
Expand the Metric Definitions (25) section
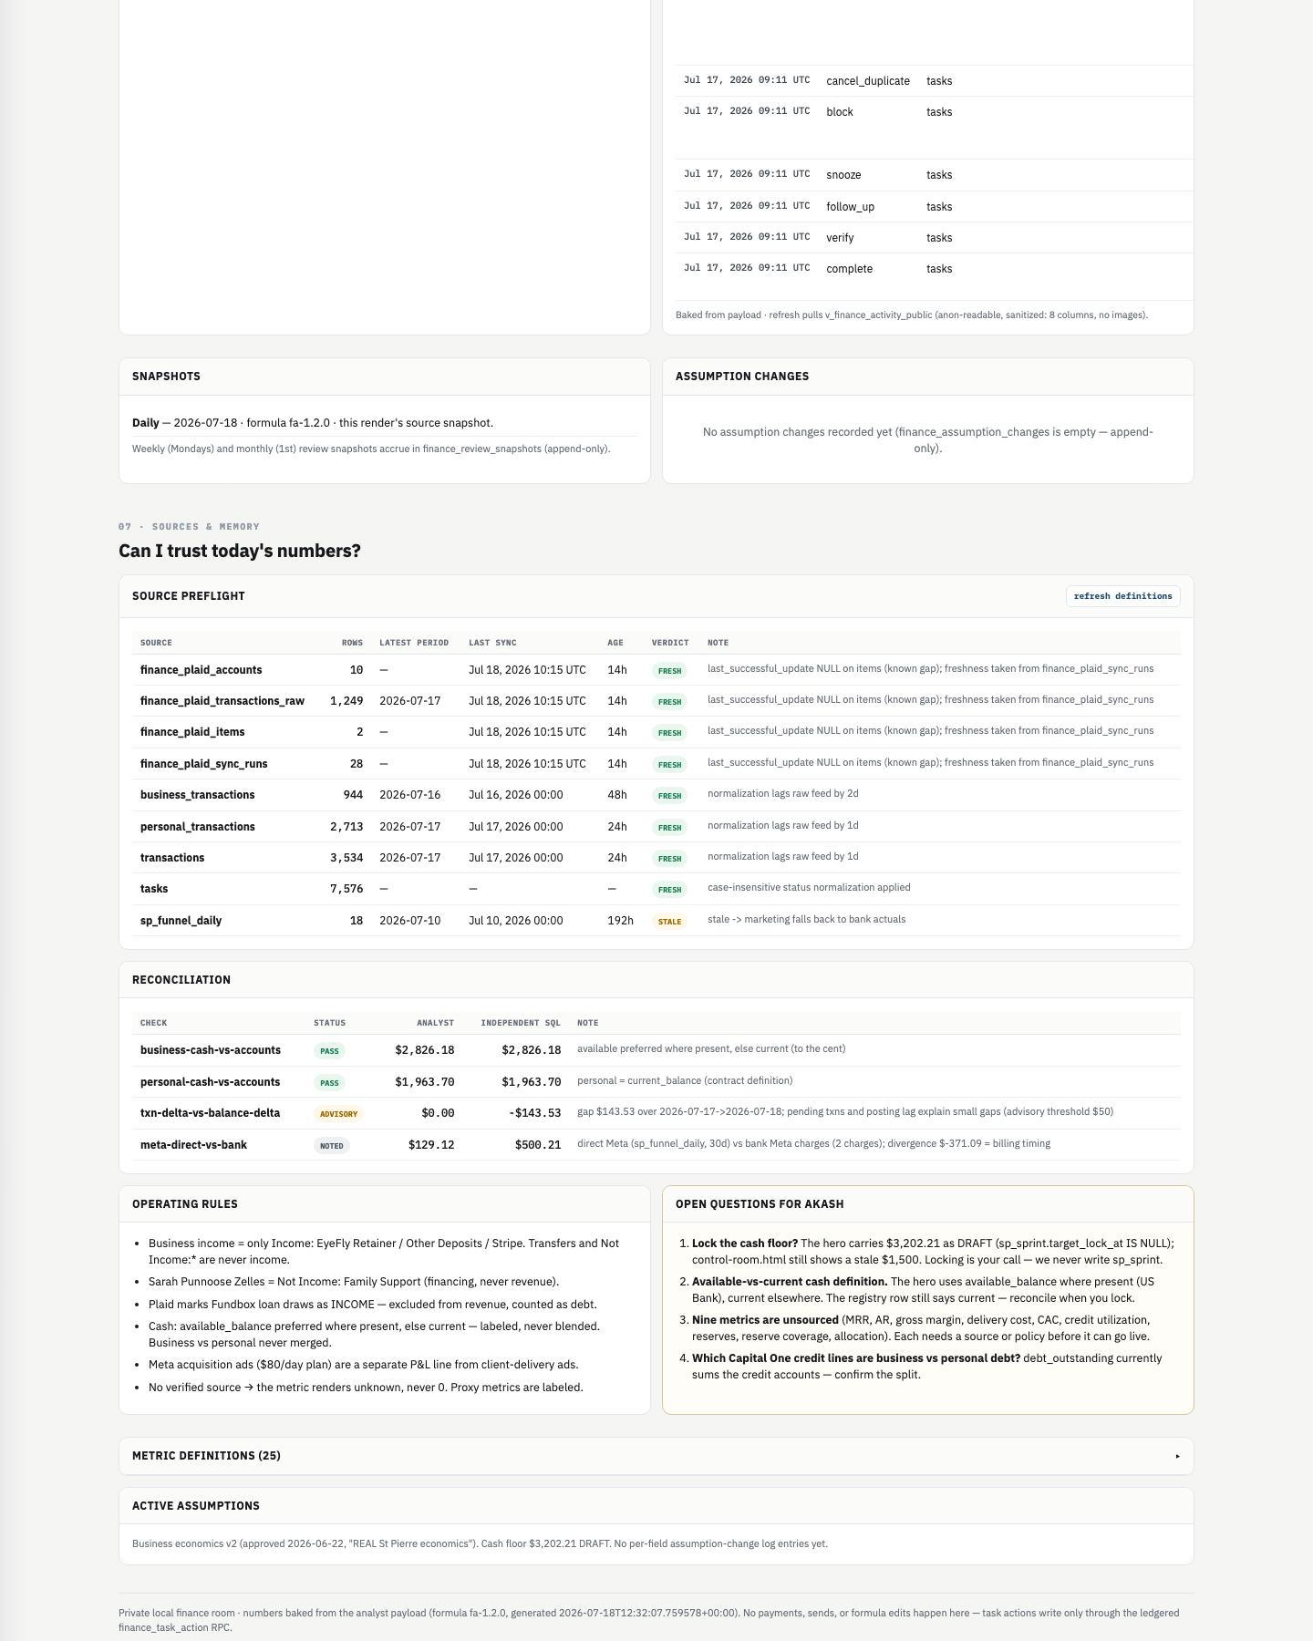(x=656, y=1456)
